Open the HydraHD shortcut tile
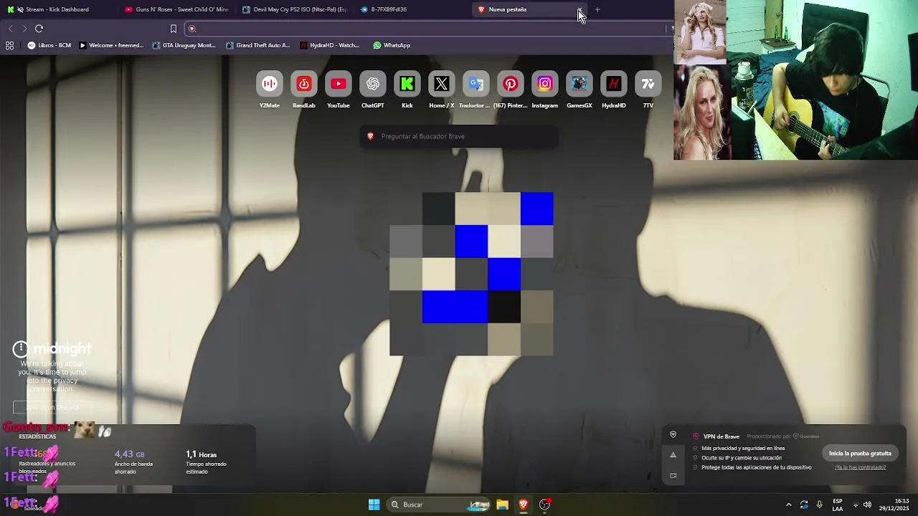The width and height of the screenshot is (918, 516). point(614,85)
